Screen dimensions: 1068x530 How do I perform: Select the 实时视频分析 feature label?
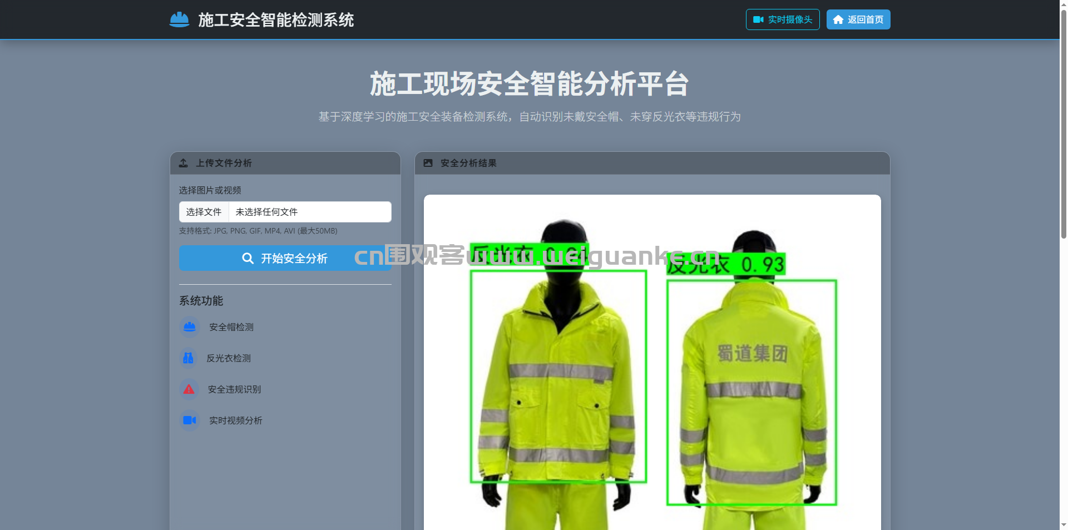point(235,420)
